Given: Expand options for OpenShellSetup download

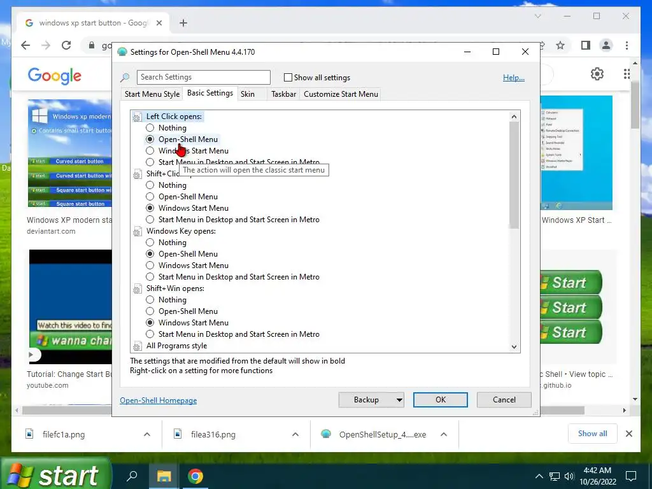Looking at the screenshot, I should pyautogui.click(x=444, y=434).
